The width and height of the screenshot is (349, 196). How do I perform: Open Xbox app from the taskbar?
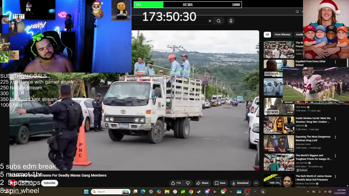tap(223, 192)
